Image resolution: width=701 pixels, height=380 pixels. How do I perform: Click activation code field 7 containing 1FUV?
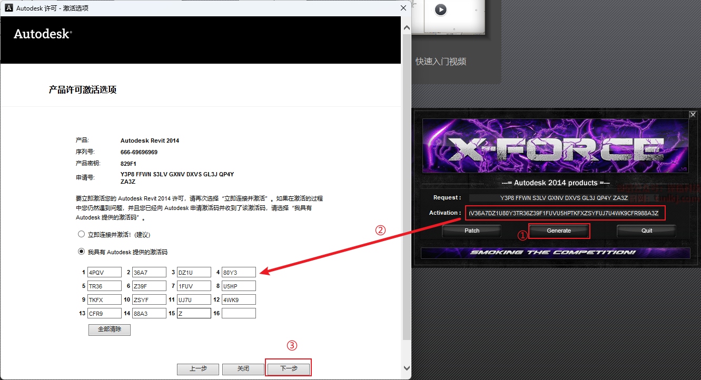tap(194, 286)
